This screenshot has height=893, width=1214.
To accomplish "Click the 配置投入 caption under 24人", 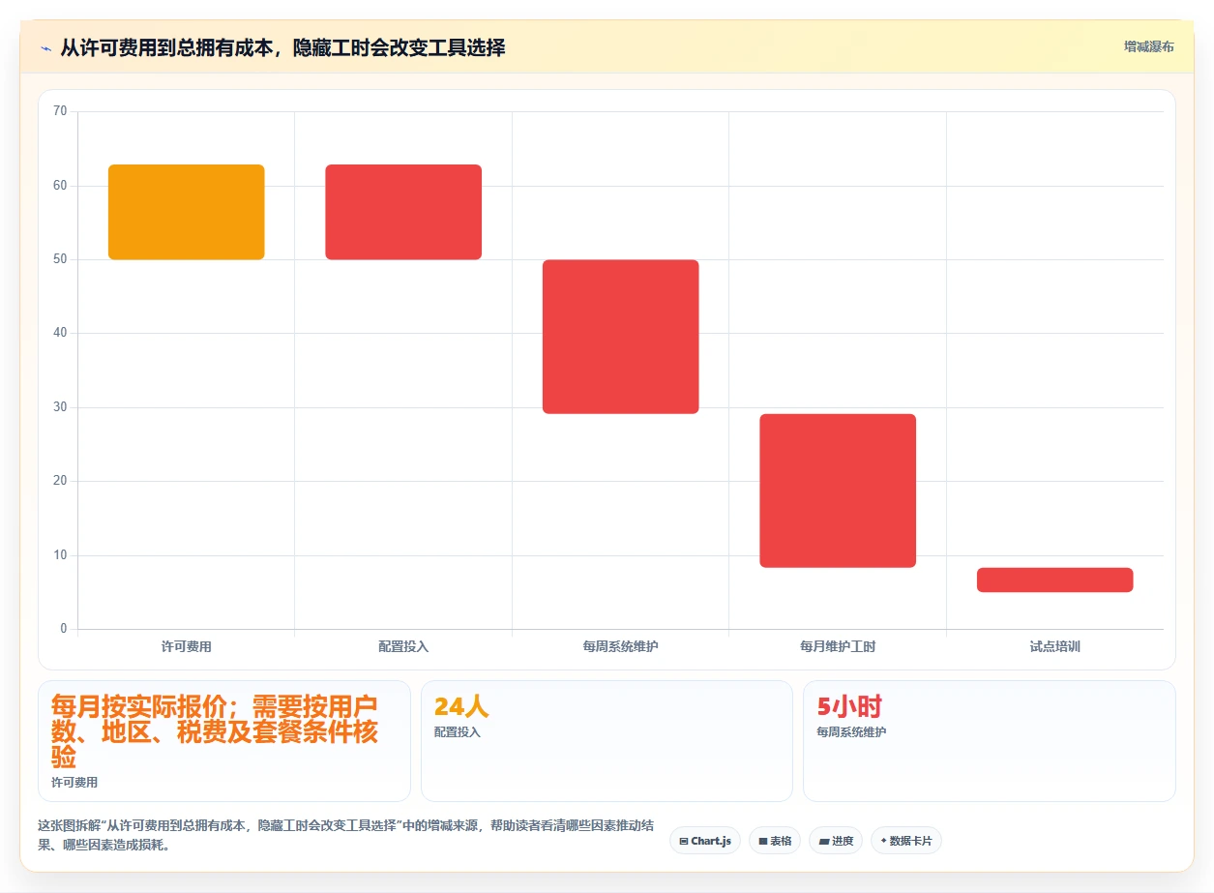I will (458, 732).
